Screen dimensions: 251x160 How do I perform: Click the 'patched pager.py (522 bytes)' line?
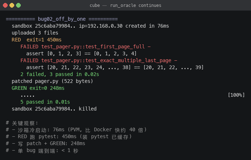point(52,81)
